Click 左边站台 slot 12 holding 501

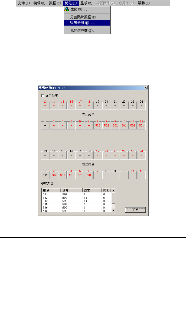click(x=141, y=125)
